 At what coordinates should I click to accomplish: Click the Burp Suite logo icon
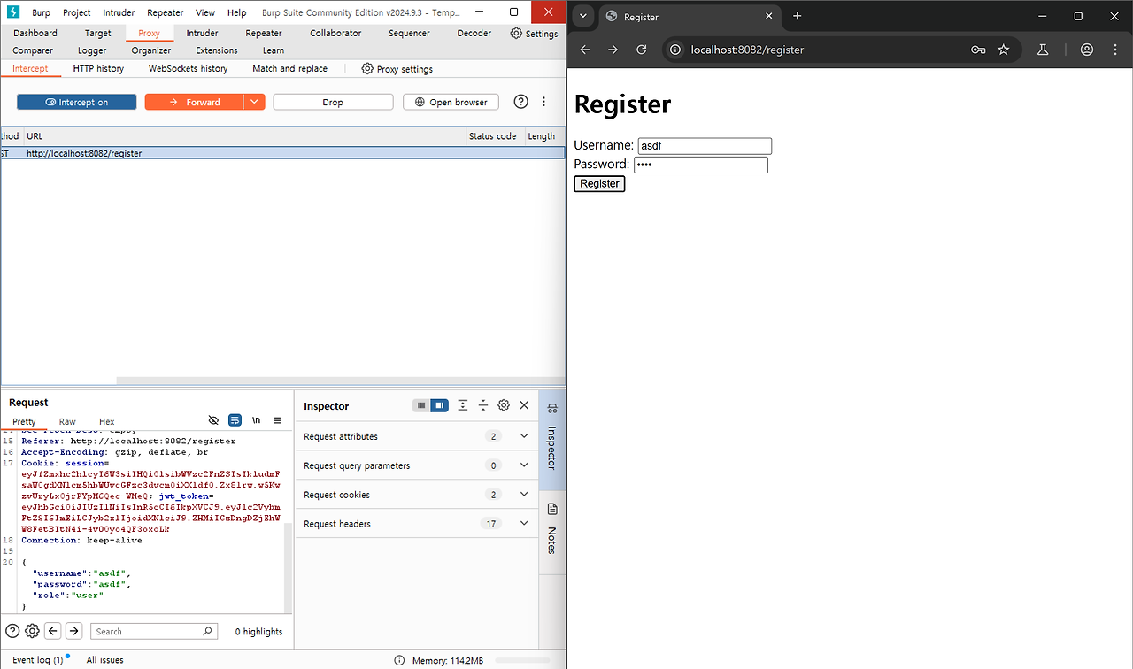pyautogui.click(x=12, y=12)
